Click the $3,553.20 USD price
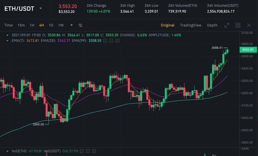Viewport: 258px width, 156px height. pos(66,12)
